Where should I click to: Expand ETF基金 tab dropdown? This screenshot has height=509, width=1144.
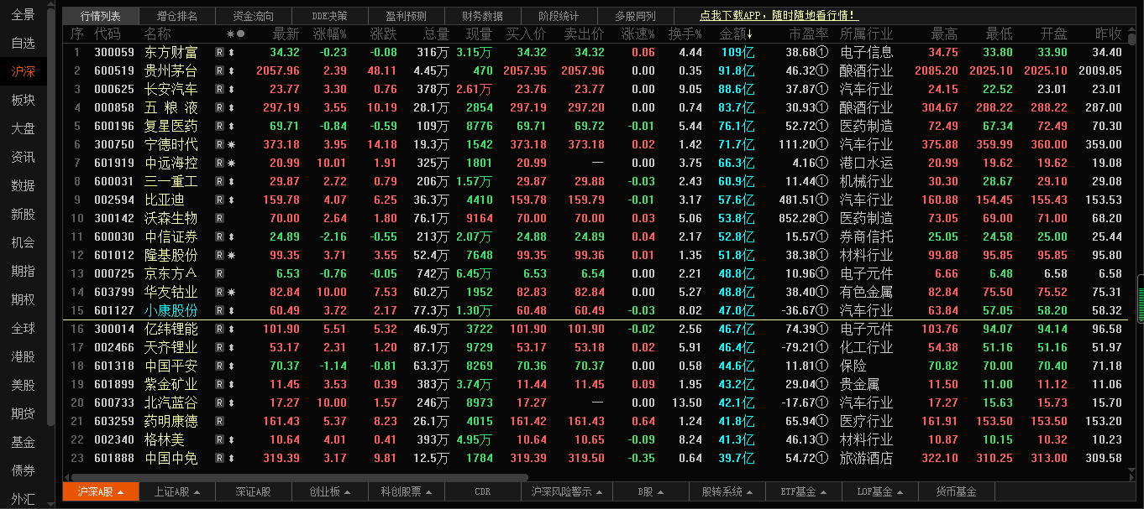[824, 492]
